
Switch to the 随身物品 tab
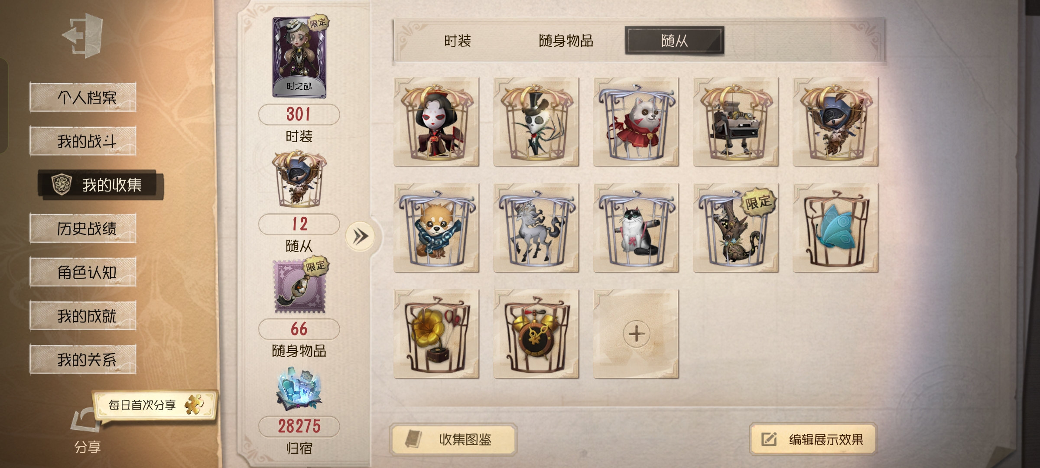(566, 41)
